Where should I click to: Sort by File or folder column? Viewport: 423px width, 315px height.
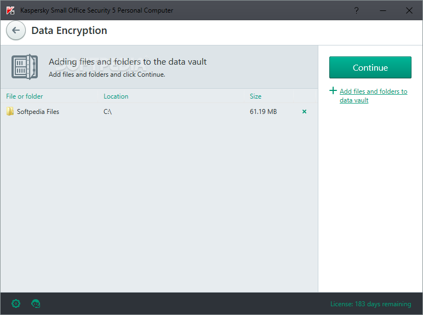(25, 96)
